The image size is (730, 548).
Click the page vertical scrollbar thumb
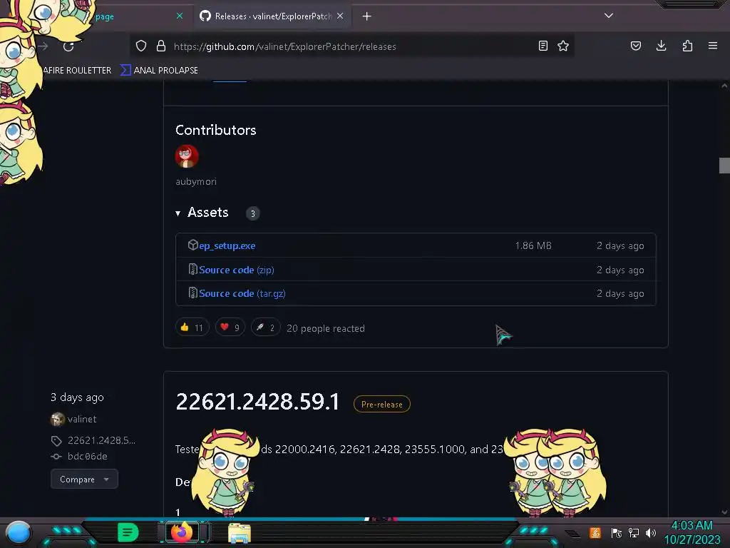click(x=724, y=166)
